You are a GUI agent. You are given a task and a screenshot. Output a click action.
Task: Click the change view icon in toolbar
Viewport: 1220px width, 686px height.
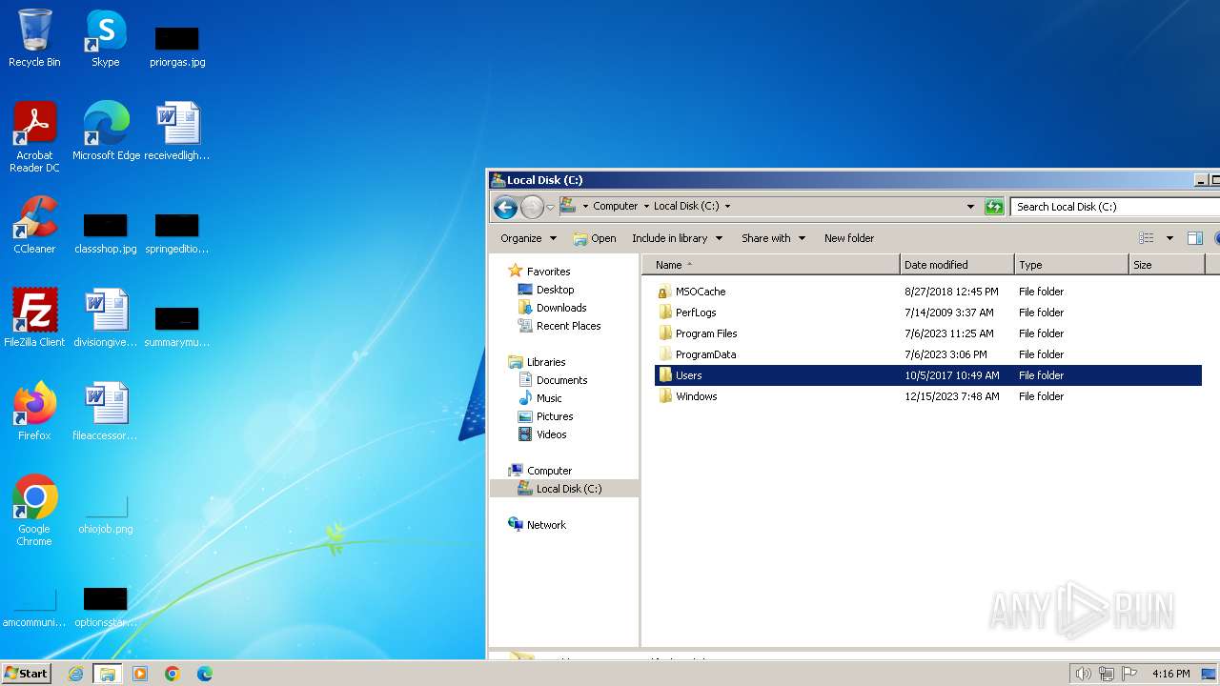pos(1147,238)
